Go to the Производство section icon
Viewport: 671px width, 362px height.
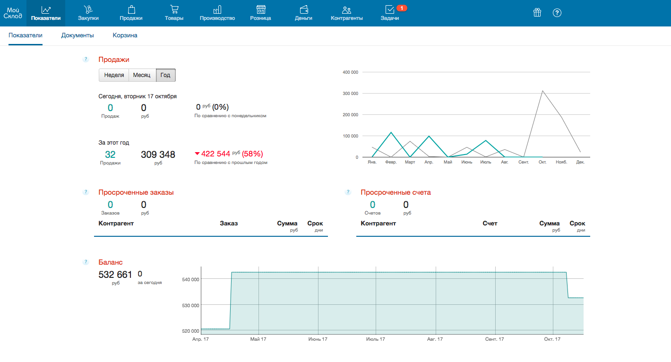(217, 9)
